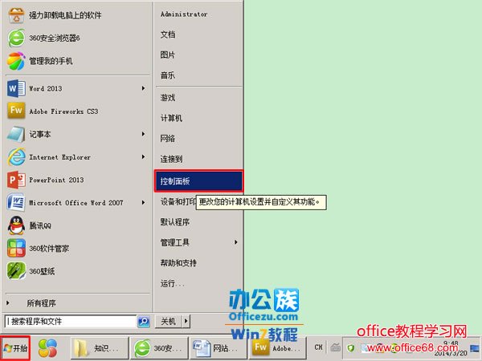
Task: Open 控制面板 in the Start menu
Action: point(198,181)
